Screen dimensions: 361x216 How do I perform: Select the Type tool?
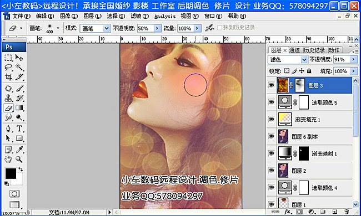click(19, 128)
